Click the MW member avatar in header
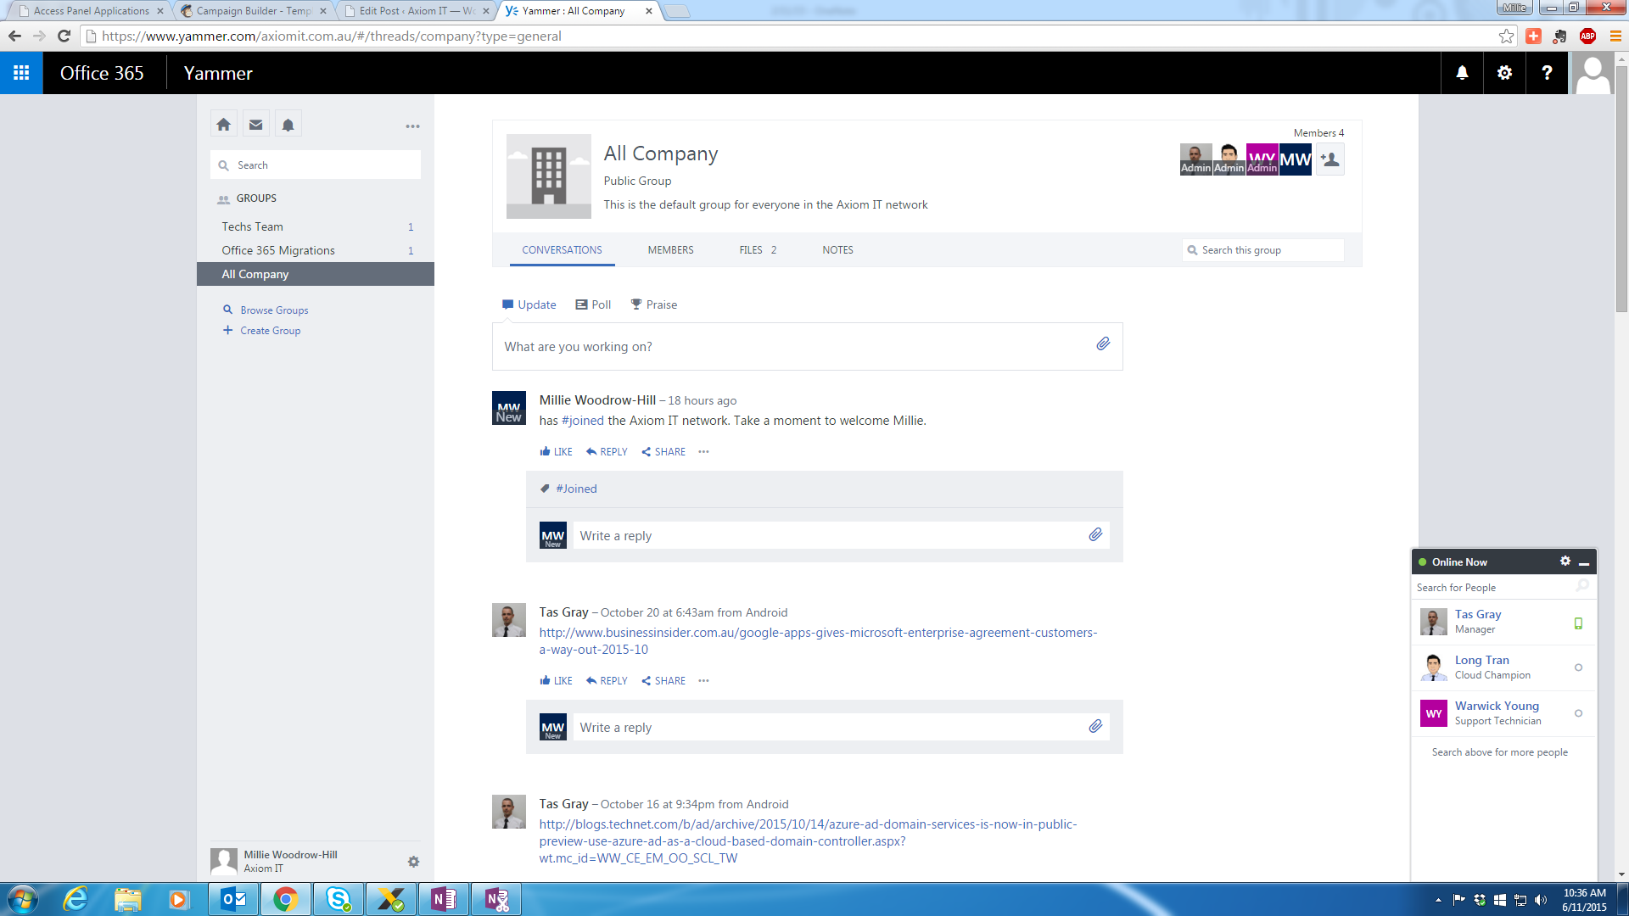Viewport: 1629px width, 916px height. click(x=1295, y=159)
